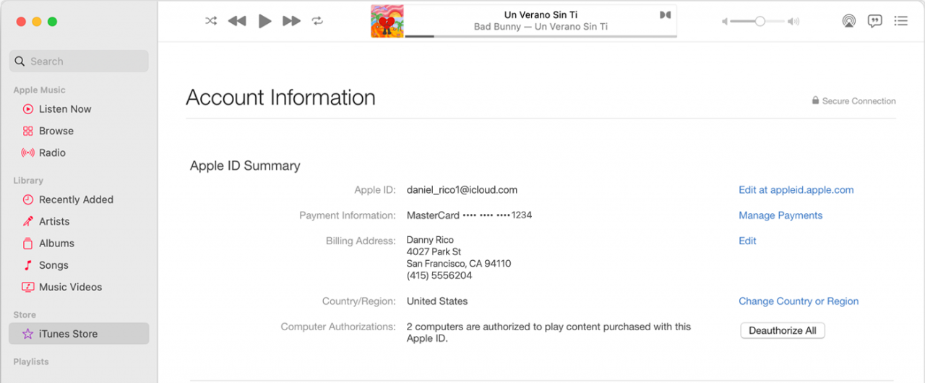Toggle shuffle playback mode
Viewport: 925px width, 383px height.
coord(211,21)
